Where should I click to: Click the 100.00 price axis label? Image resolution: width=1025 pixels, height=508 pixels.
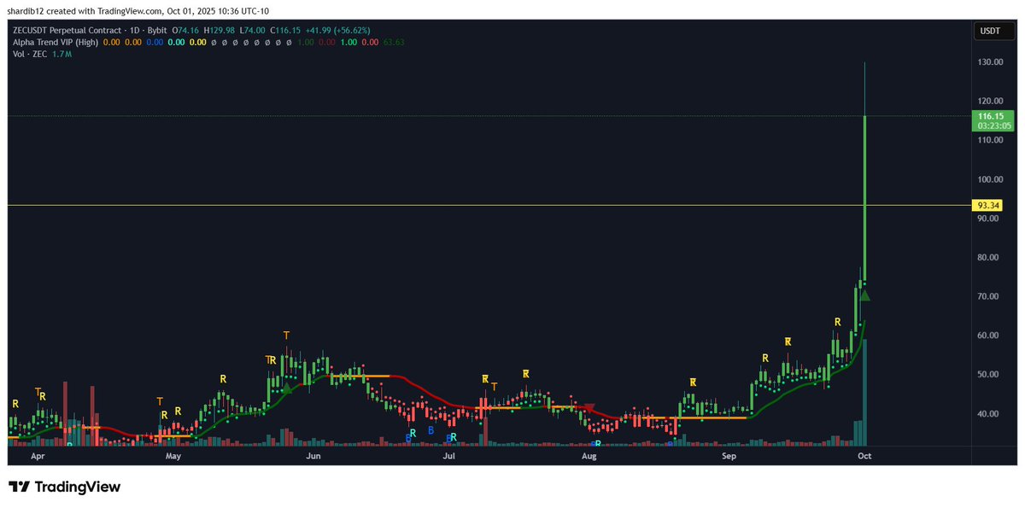tap(991, 179)
